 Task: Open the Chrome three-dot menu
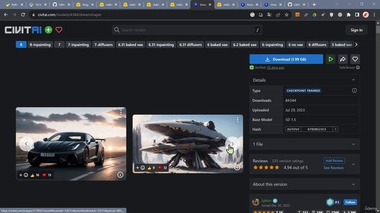tap(374, 15)
